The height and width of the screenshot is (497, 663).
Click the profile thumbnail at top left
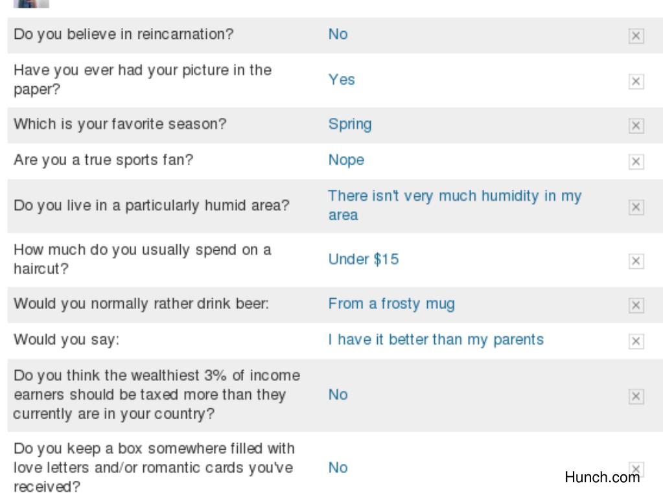point(31,4)
